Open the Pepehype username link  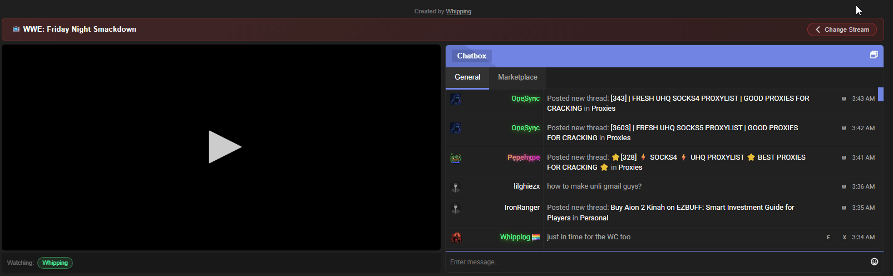click(x=524, y=157)
